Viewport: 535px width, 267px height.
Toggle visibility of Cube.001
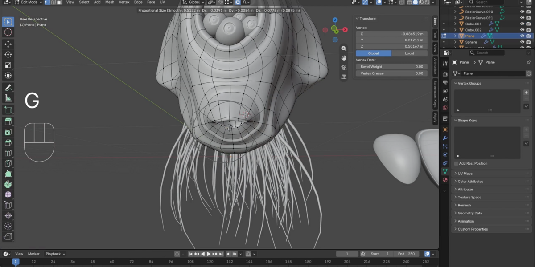coord(523,24)
